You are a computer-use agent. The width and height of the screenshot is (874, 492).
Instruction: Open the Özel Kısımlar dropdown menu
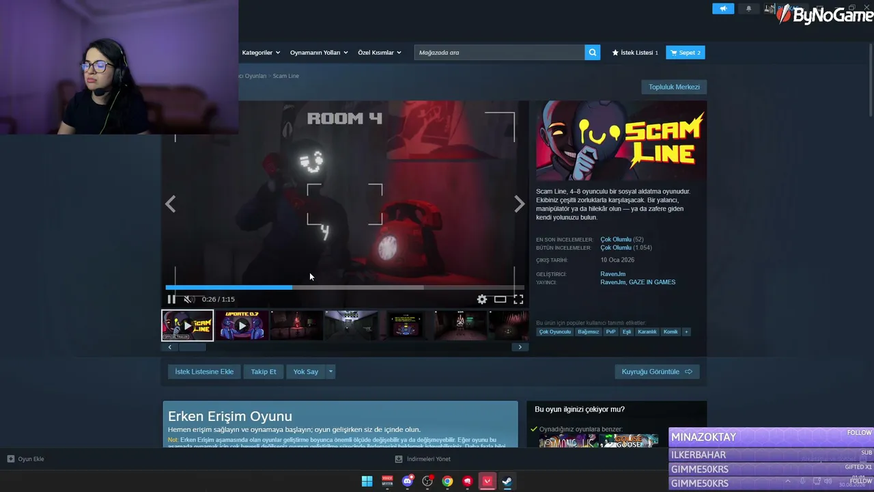[x=380, y=53]
